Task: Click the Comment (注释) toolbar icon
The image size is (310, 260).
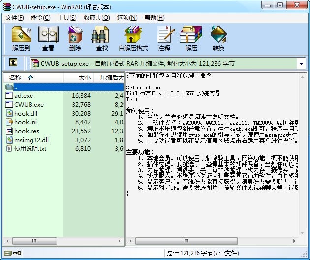Action: pyautogui.click(x=166, y=34)
